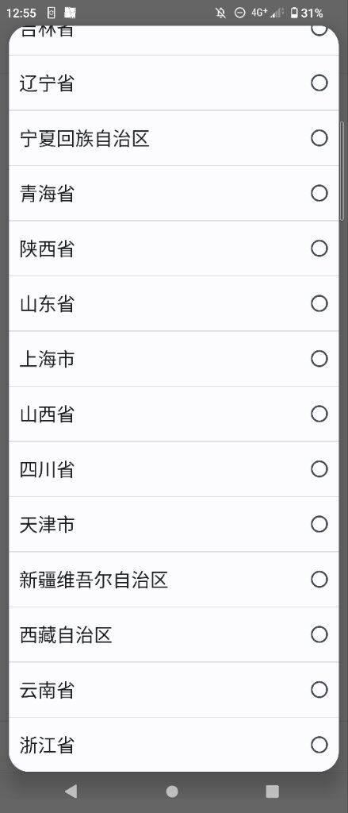Tap the Android home circle icon
This screenshot has width=348, height=813.
click(173, 792)
